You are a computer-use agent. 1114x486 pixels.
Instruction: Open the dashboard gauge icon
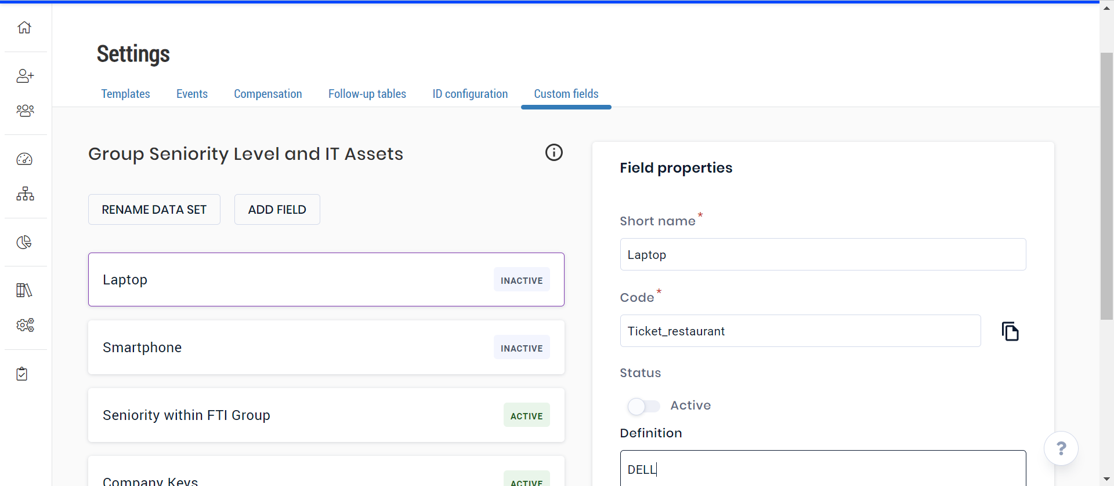pyautogui.click(x=24, y=159)
